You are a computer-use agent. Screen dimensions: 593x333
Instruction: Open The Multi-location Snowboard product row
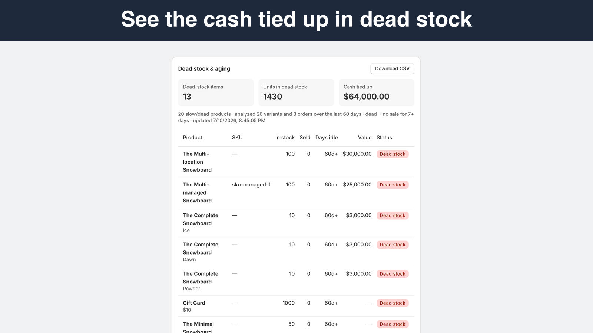pos(296,162)
